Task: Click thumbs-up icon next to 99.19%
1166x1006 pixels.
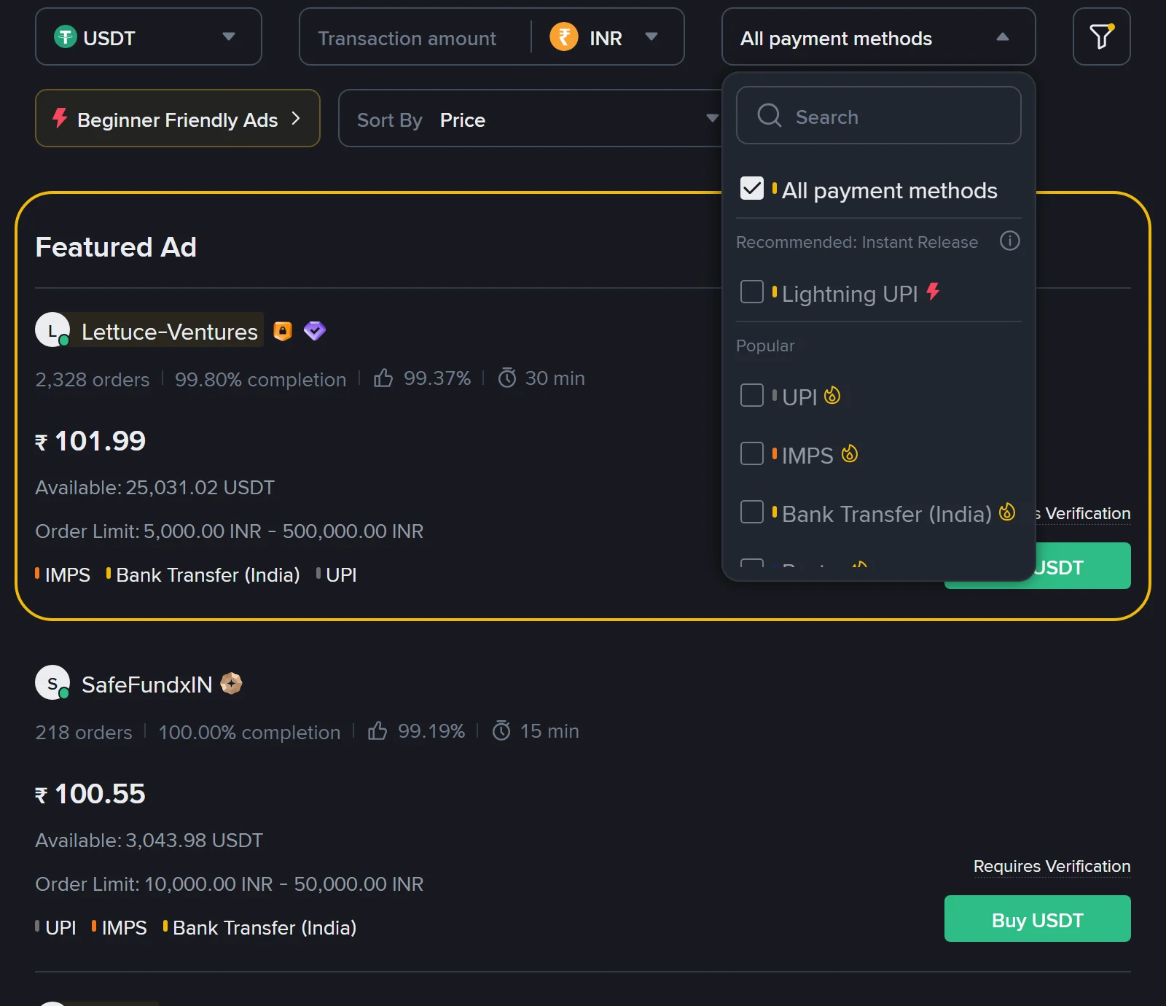Action: (377, 730)
